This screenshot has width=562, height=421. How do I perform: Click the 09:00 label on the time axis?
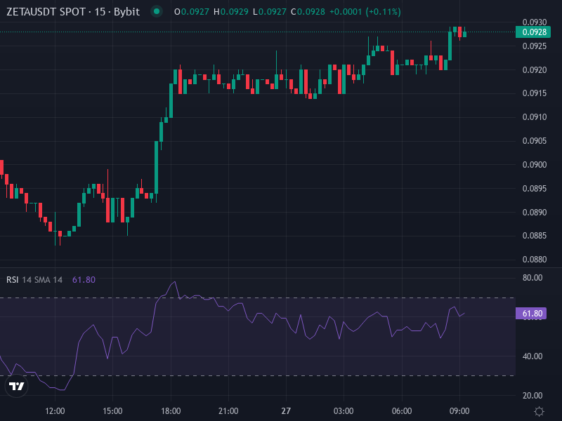pos(460,410)
